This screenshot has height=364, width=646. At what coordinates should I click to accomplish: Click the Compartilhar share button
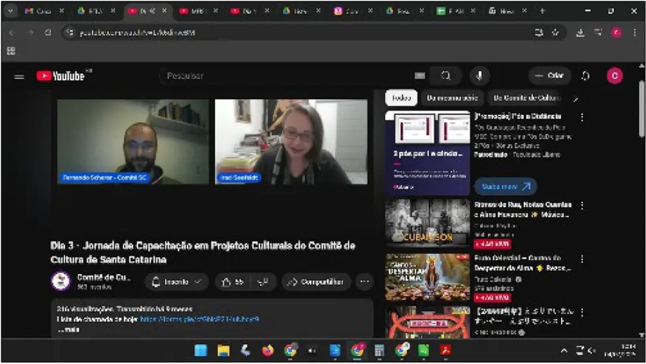[316, 282]
